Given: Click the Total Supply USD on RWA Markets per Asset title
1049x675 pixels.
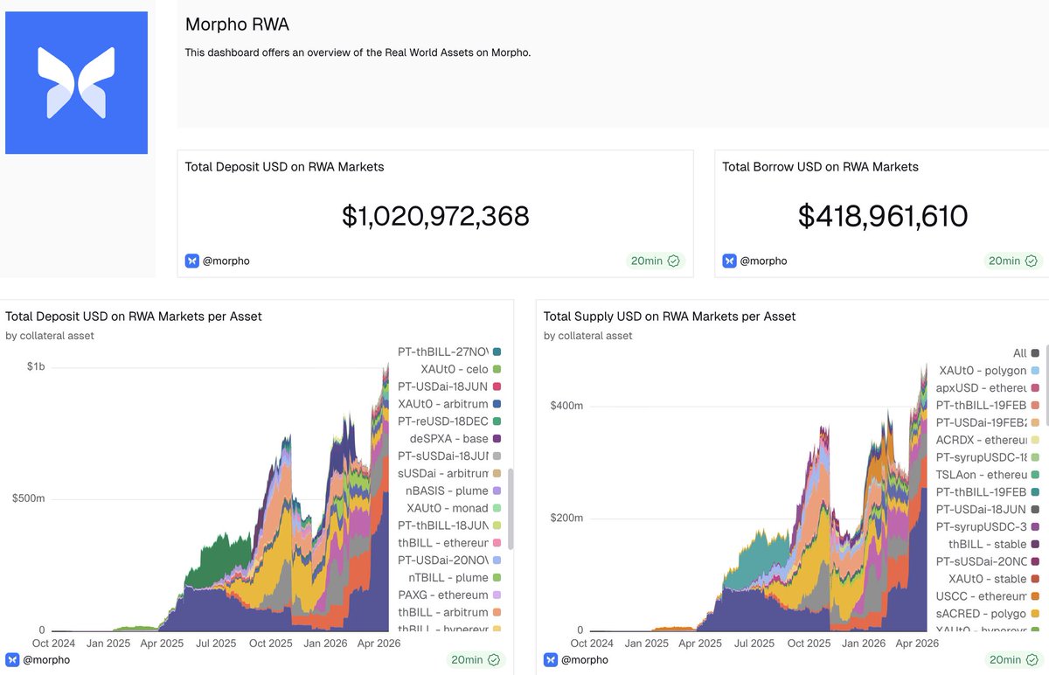Looking at the screenshot, I should click(x=670, y=317).
